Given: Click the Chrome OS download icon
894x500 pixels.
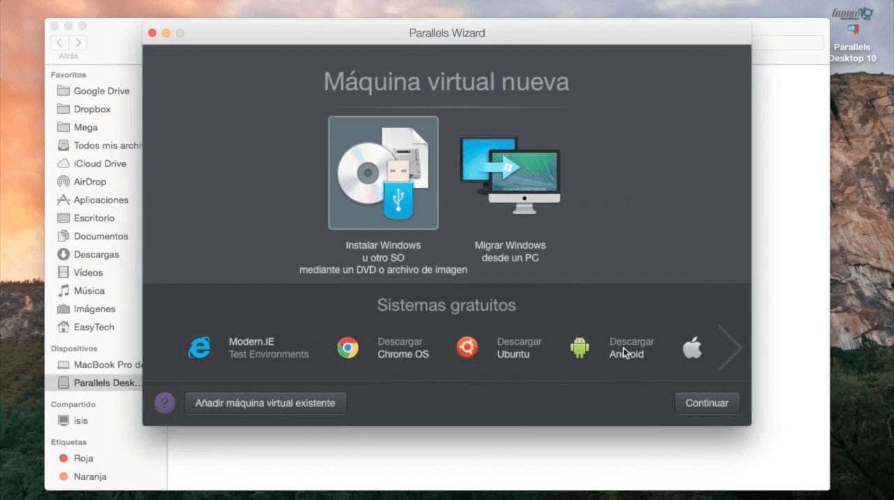Looking at the screenshot, I should 348,348.
